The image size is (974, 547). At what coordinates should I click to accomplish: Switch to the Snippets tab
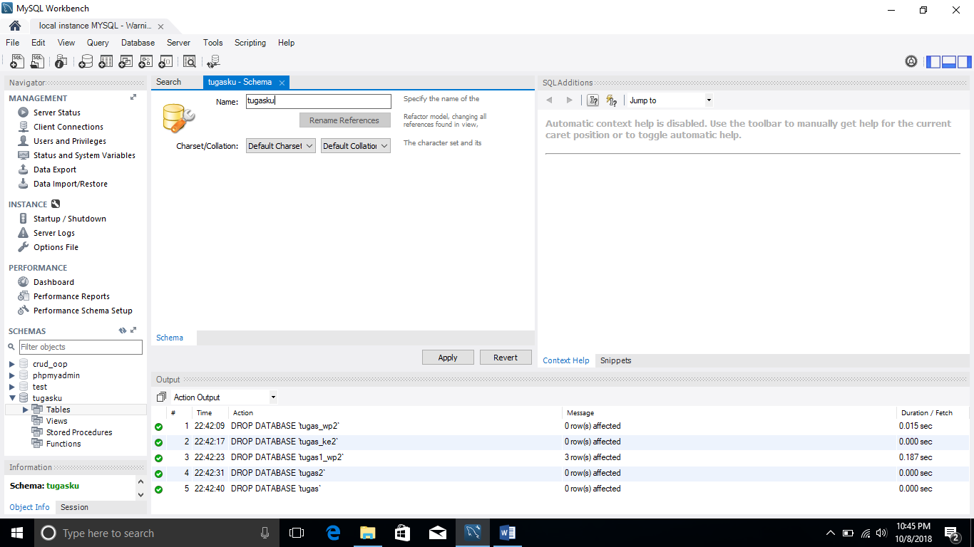(x=615, y=360)
